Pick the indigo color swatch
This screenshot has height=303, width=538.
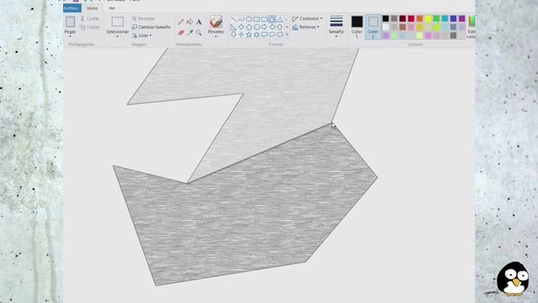point(453,19)
